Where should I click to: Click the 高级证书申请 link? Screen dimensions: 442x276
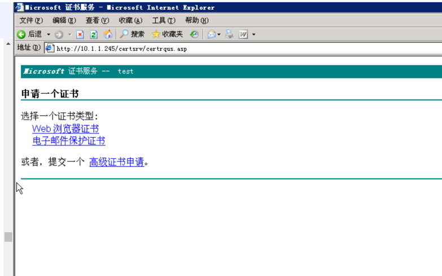pos(117,162)
